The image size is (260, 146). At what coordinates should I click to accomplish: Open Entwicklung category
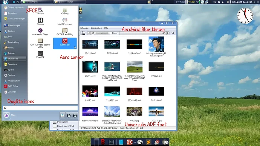pyautogui.click(x=14, y=42)
